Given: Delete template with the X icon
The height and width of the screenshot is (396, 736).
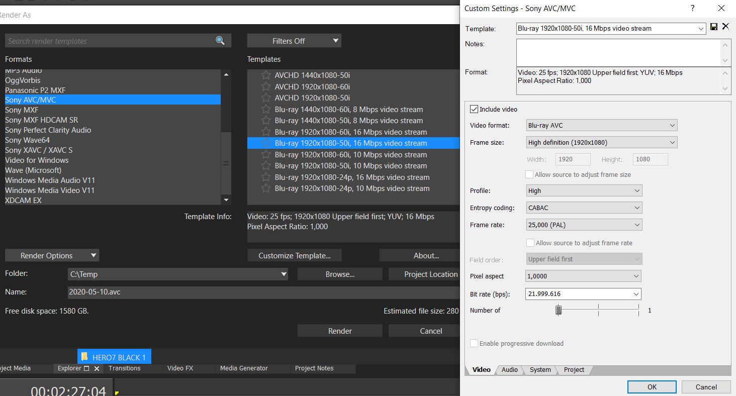Looking at the screenshot, I should [725, 26].
